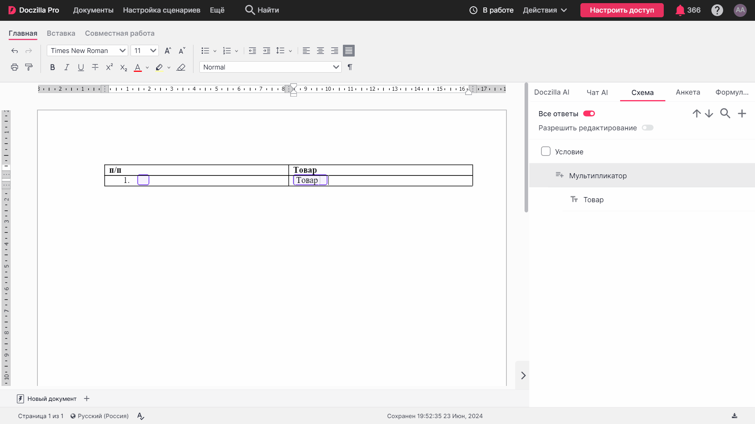Open the Чат AI panel tab
This screenshot has width=755, height=424.
597,93
